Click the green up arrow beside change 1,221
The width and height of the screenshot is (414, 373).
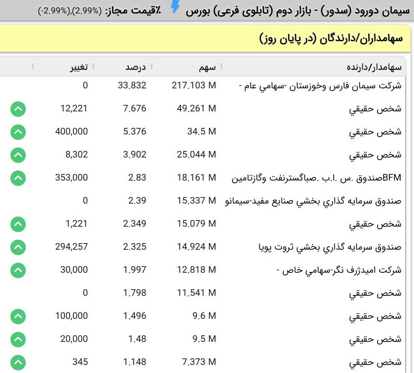point(18,224)
